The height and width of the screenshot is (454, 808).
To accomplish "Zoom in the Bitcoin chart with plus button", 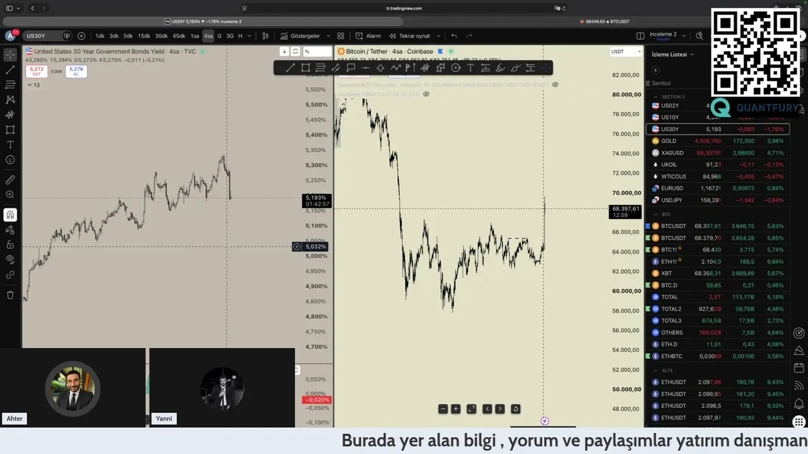I will click(x=456, y=409).
